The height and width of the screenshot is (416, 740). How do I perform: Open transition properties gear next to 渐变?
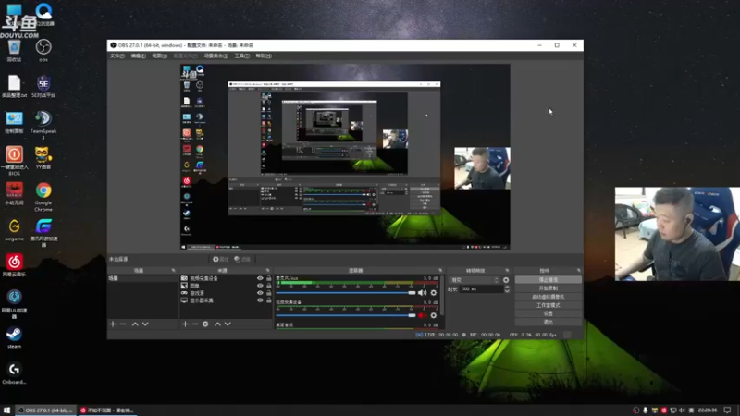(506, 280)
